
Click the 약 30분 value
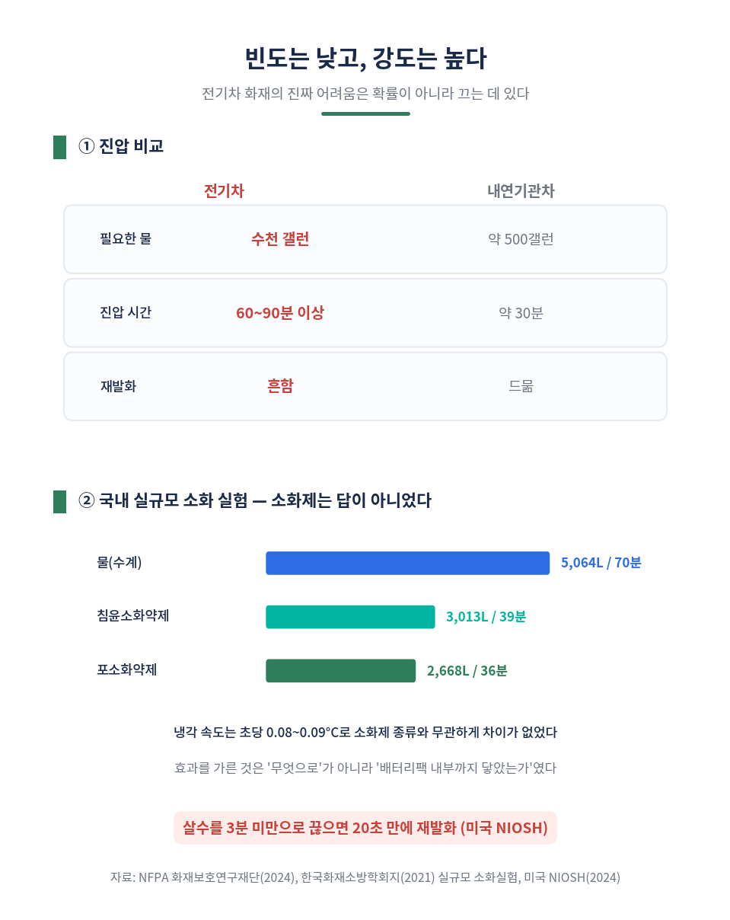[x=521, y=313]
